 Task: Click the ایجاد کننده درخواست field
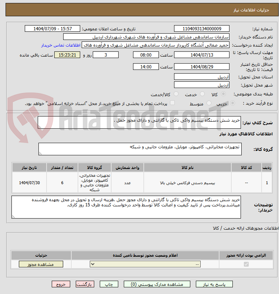click(156, 45)
